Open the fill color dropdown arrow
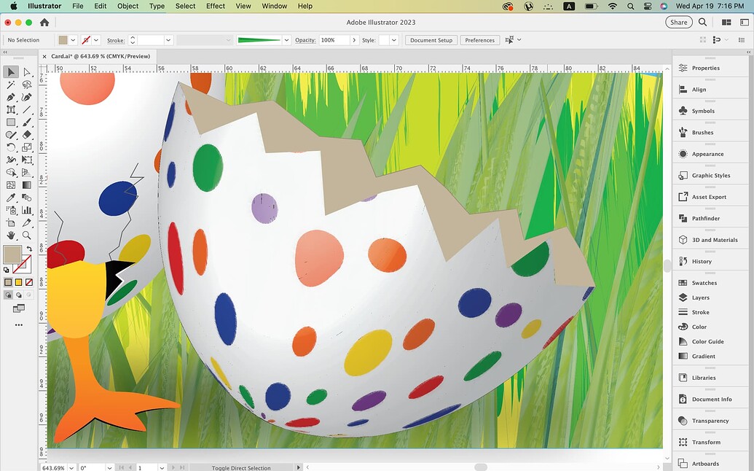The height and width of the screenshot is (471, 754). pyautogui.click(x=73, y=40)
